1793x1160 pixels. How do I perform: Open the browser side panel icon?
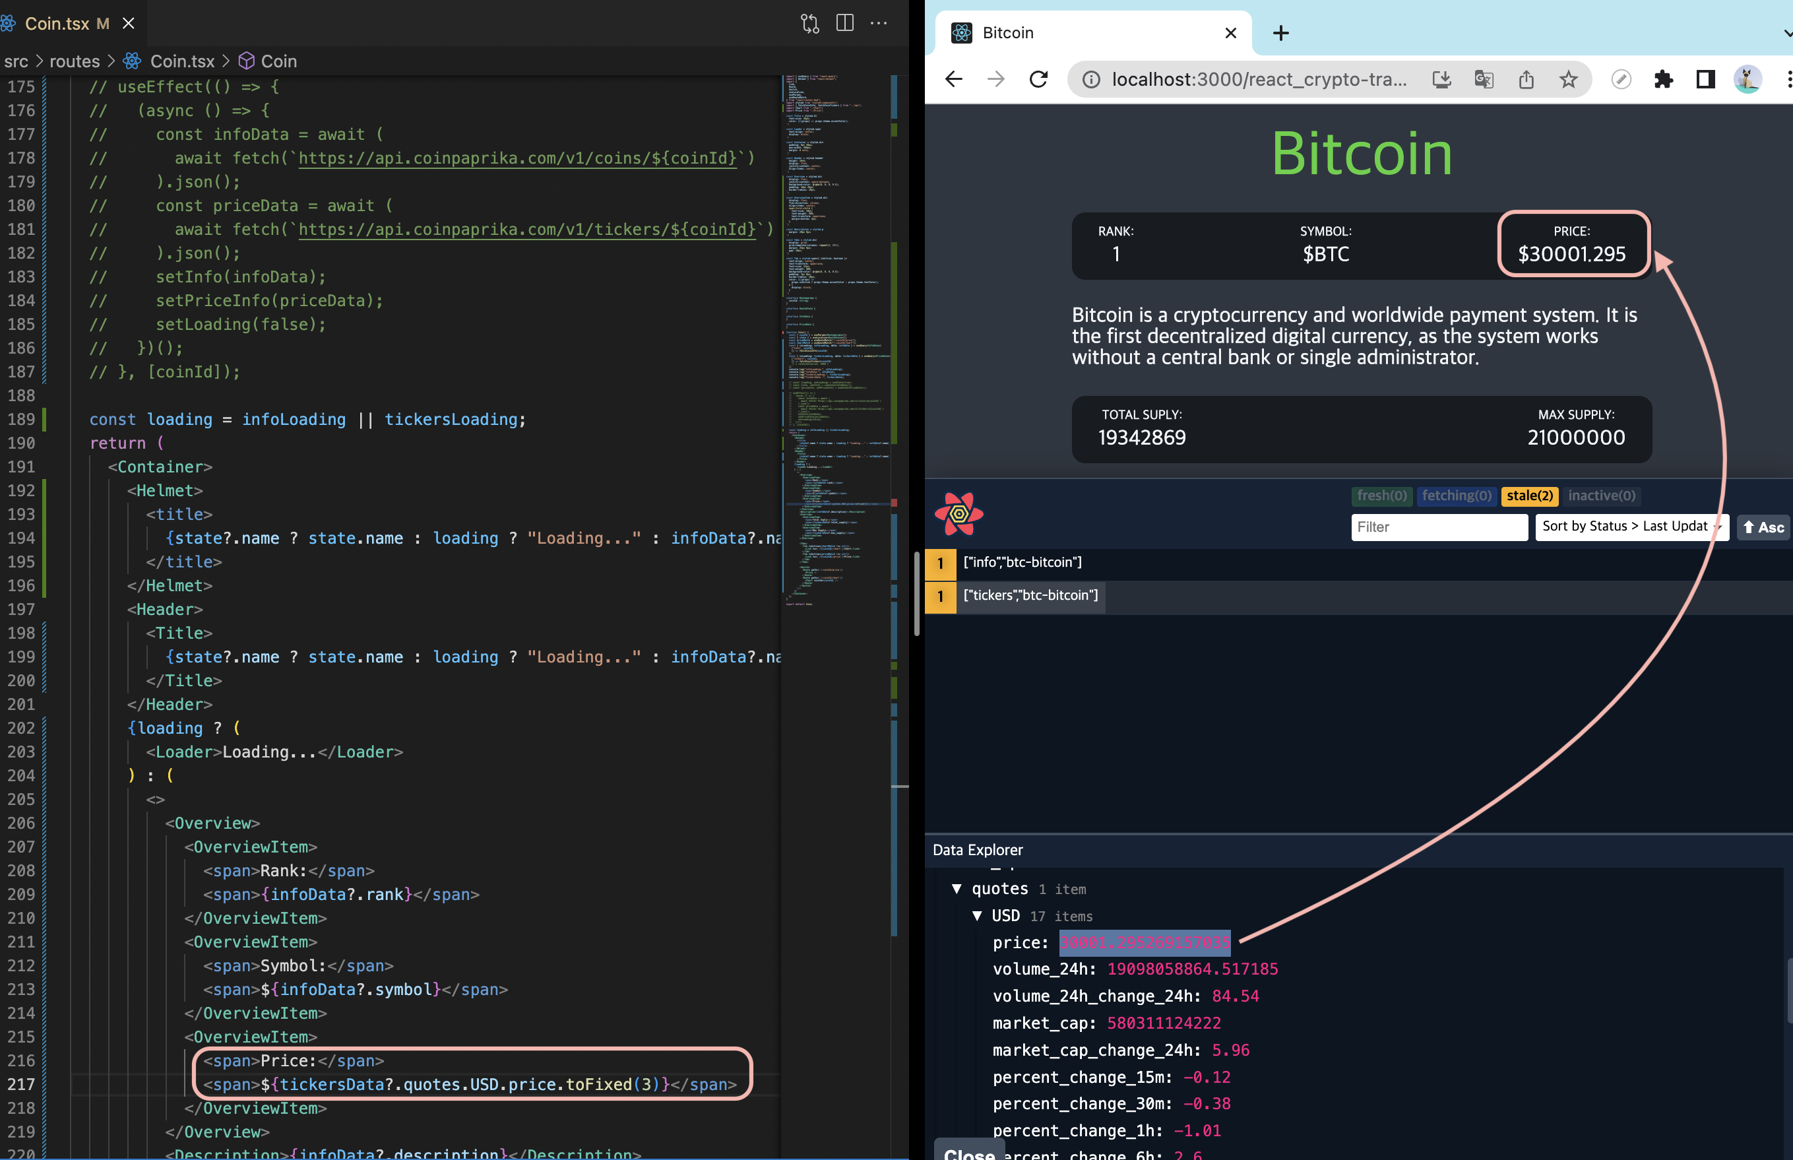1705,79
